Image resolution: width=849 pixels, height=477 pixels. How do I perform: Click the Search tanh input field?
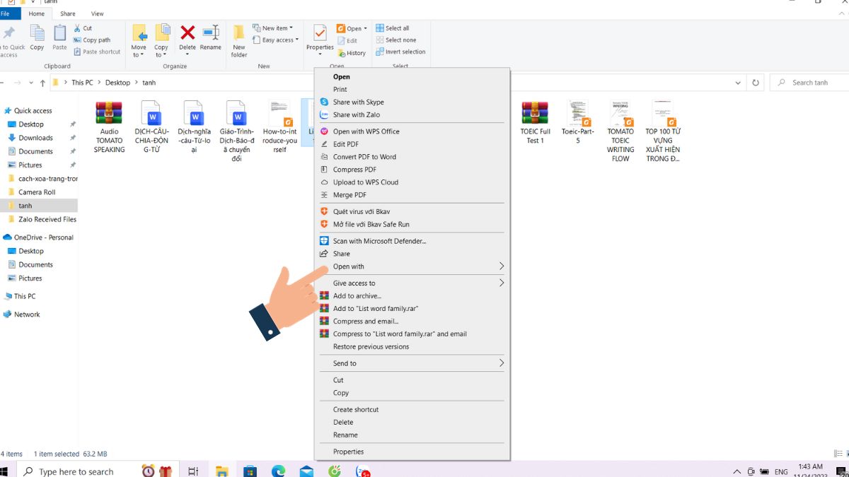[x=814, y=83]
